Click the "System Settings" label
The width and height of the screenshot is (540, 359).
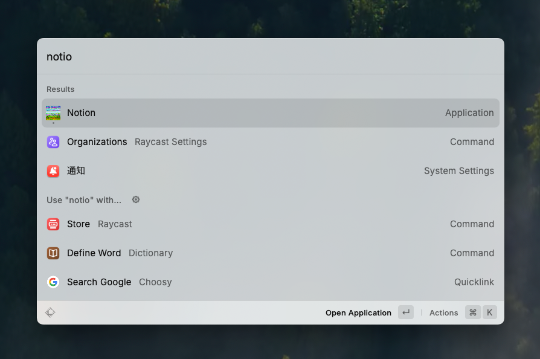[458, 171]
